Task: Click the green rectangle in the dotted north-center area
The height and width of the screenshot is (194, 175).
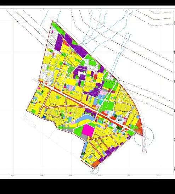Action: [x=92, y=63]
